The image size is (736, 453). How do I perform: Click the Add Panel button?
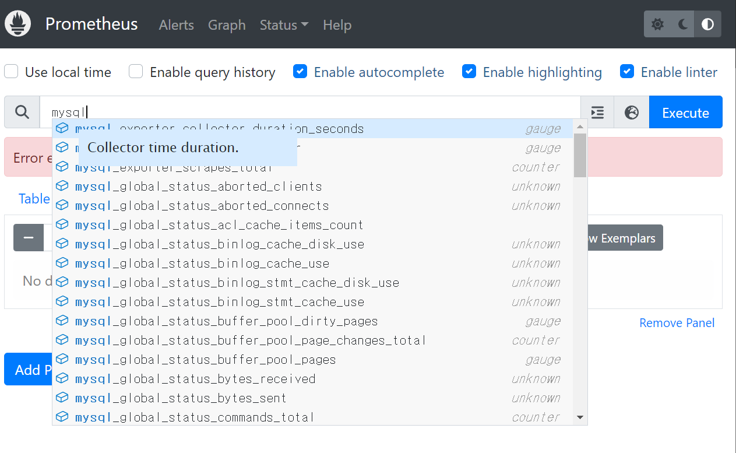click(28, 370)
